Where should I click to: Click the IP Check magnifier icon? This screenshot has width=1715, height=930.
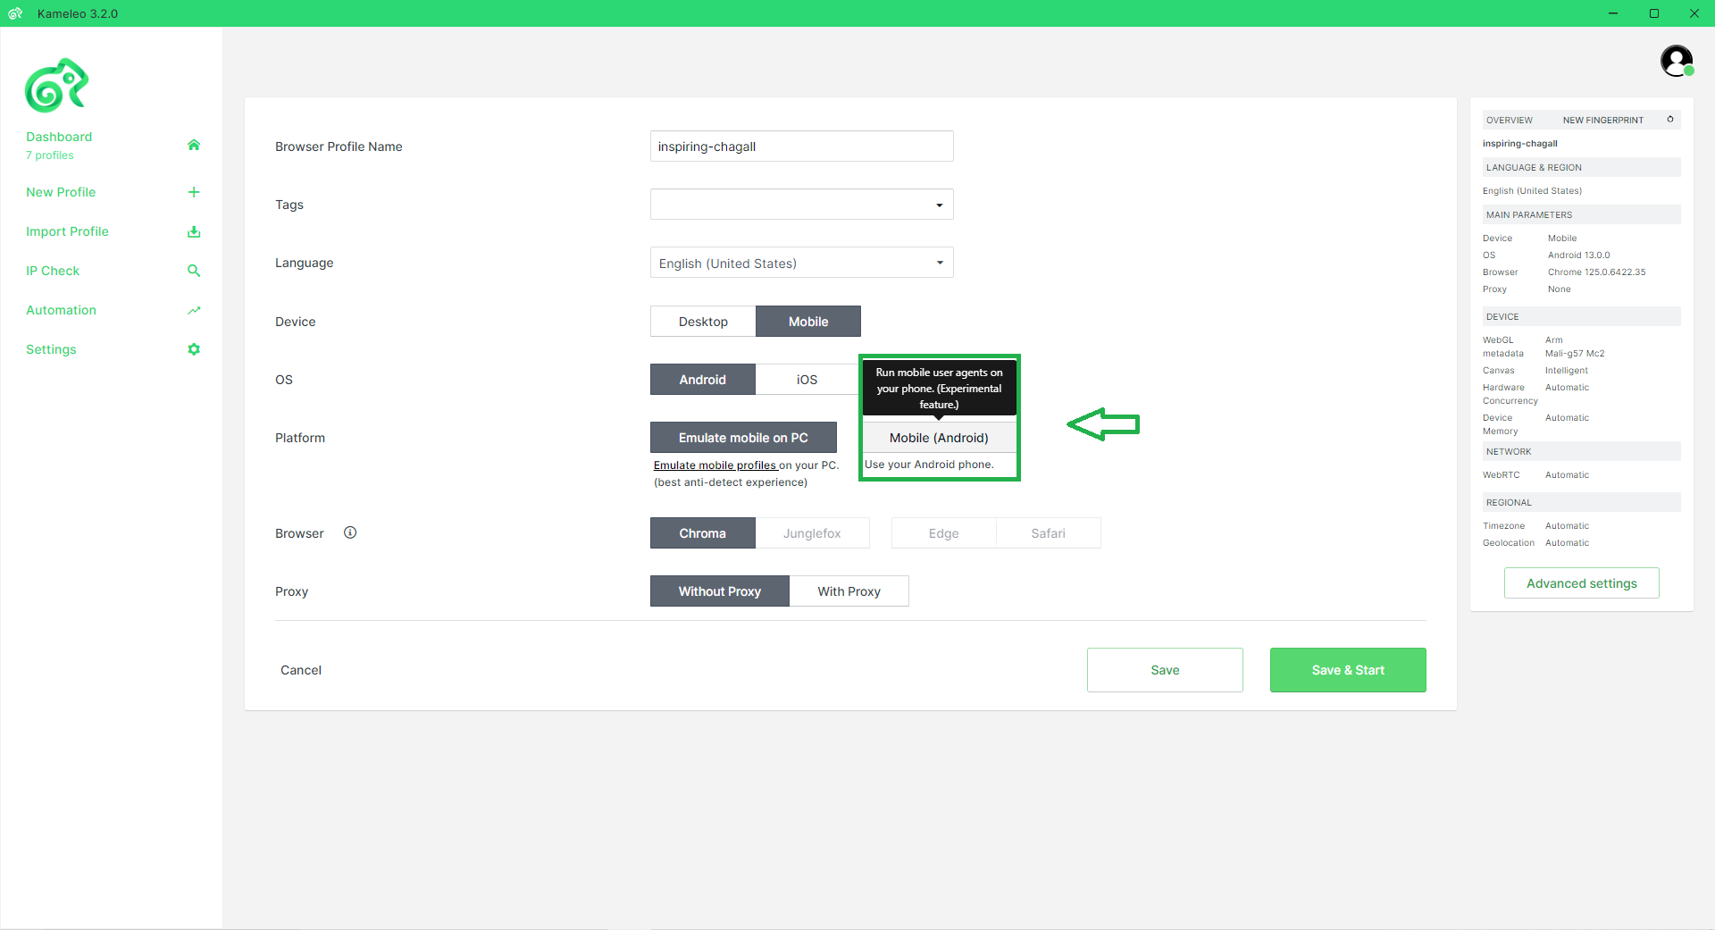pos(194,271)
